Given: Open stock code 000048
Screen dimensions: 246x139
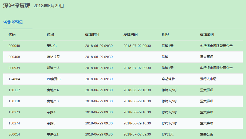Looking at the screenshot, I should [x=14, y=46].
